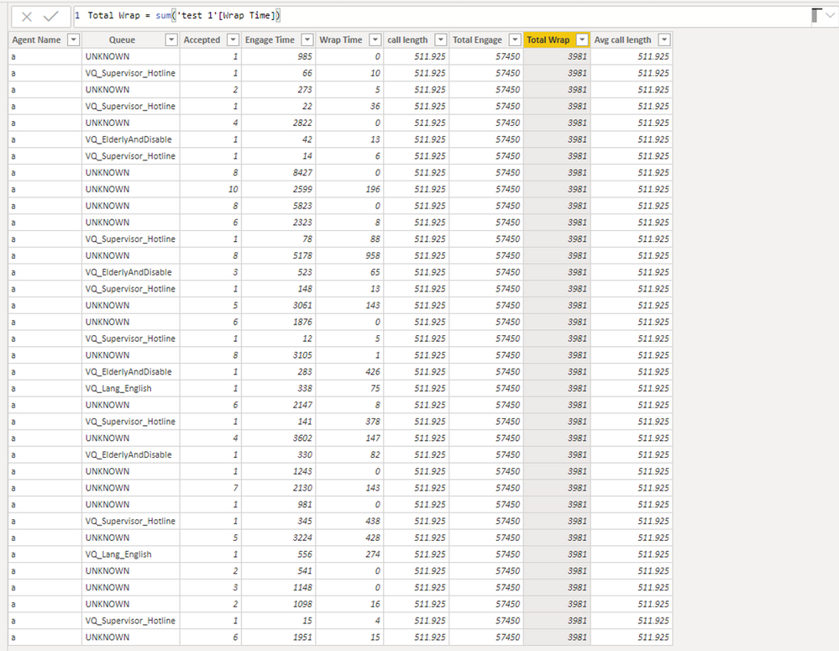Click Engage Time cell 3061

pos(278,305)
